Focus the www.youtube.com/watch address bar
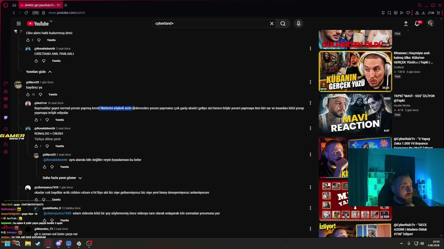Screen dimensions: 444x249 67,13
